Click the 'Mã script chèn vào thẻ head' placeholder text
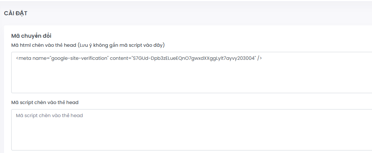The width and height of the screenshot is (372, 153). pos(49,116)
